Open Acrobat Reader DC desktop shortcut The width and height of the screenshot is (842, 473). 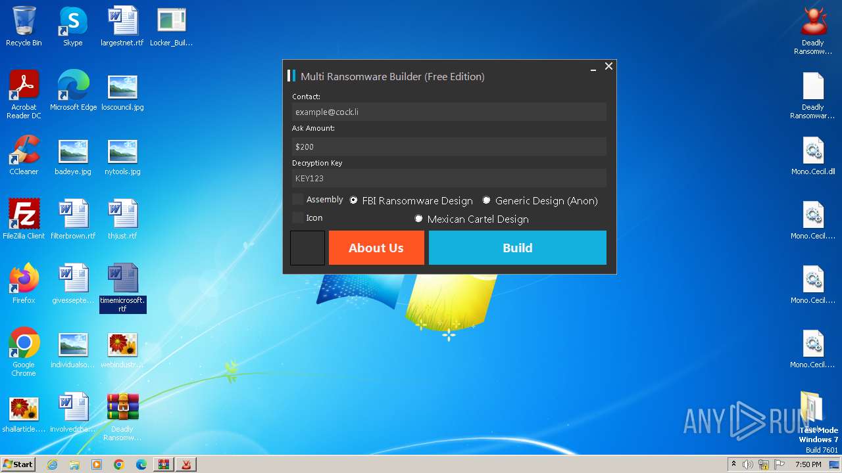tap(24, 95)
